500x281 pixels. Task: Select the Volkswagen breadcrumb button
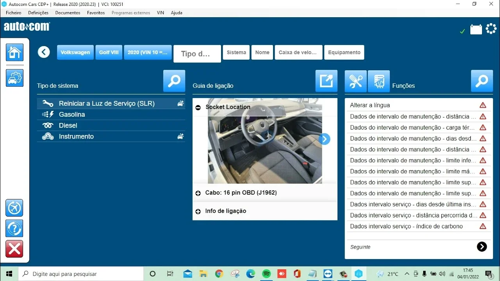75,52
